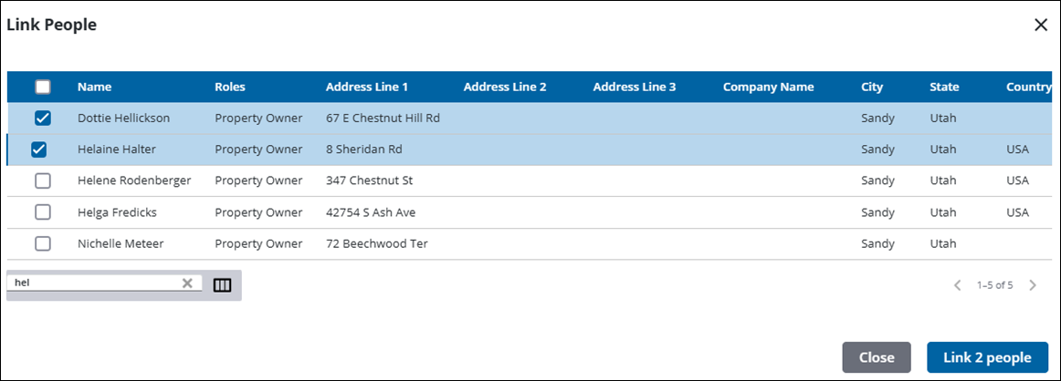
Task: Clear the 'hel' search text
Action: (x=187, y=283)
